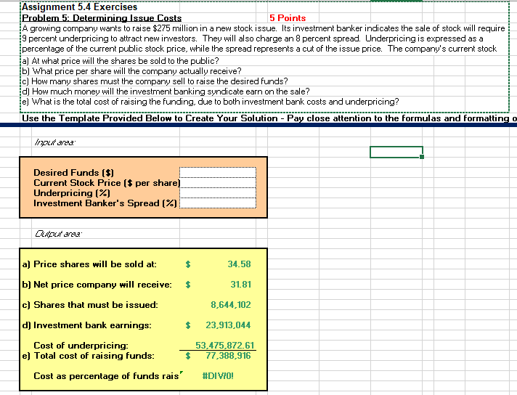Click the dollar sign beside 77,388,916
This screenshot has width=517, height=395.
(188, 356)
